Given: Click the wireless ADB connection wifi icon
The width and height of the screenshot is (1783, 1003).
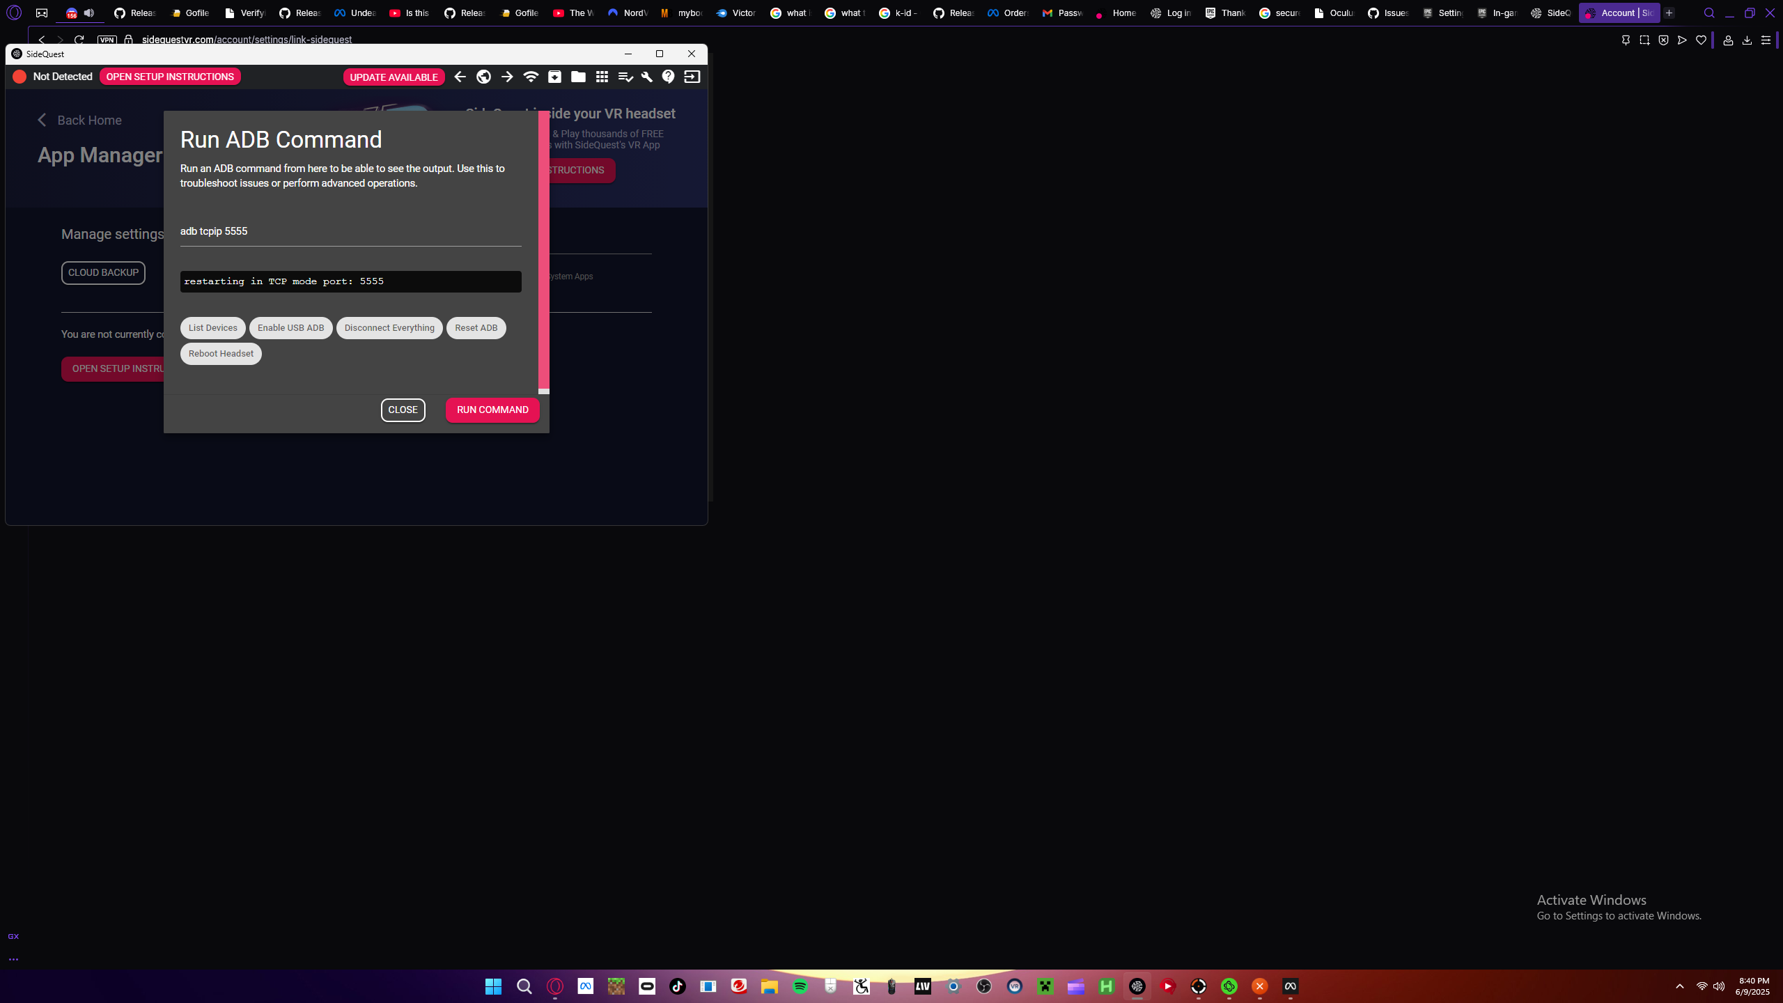Looking at the screenshot, I should click(x=531, y=77).
